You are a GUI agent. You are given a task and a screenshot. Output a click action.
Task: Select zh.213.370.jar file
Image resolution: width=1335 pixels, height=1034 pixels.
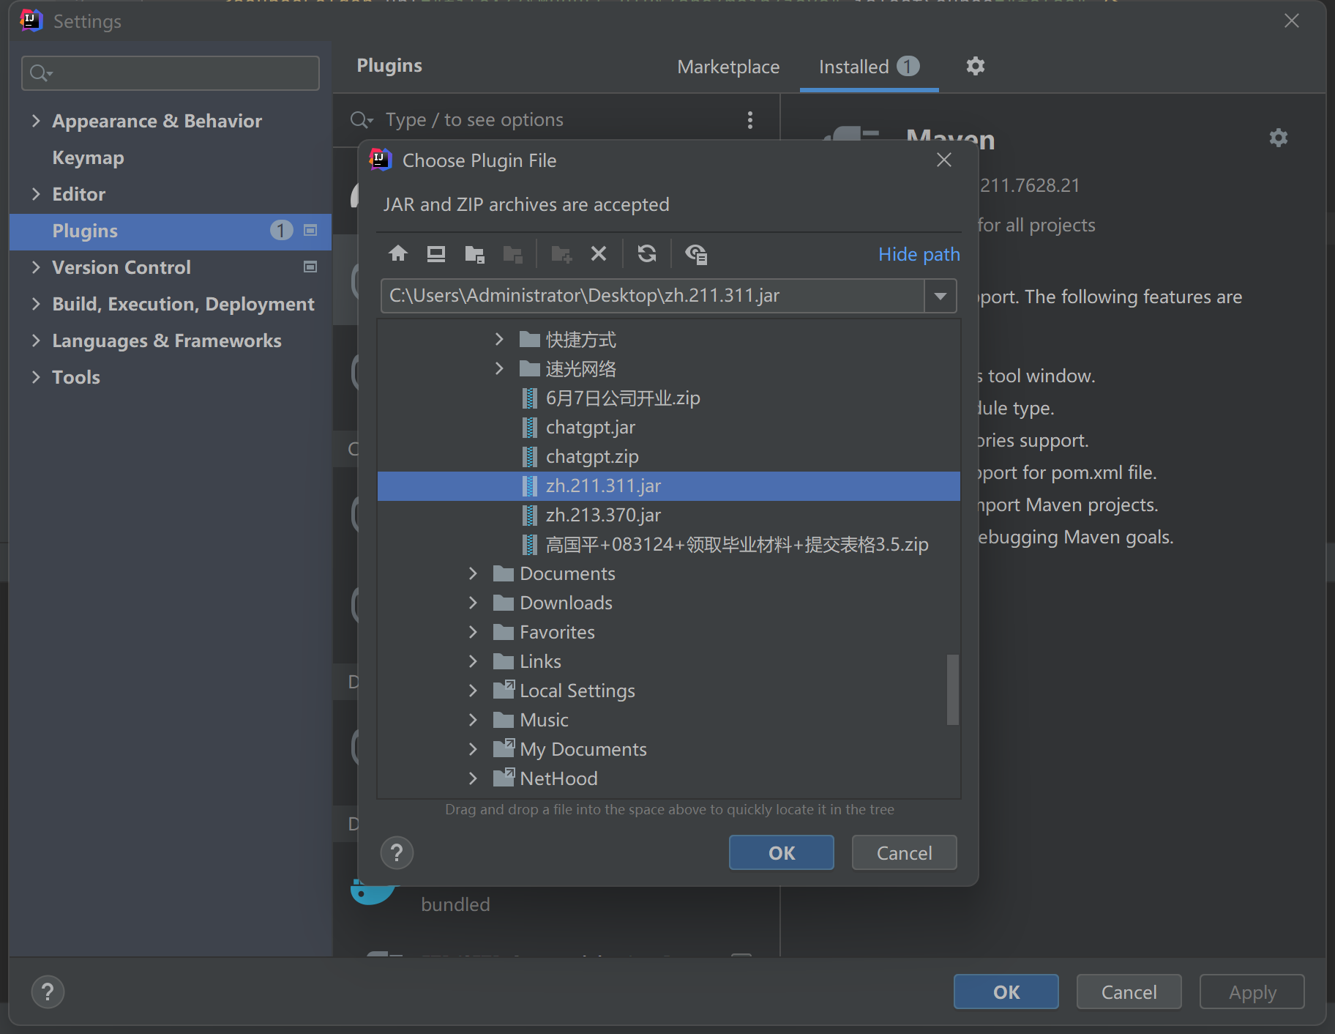[668, 515]
